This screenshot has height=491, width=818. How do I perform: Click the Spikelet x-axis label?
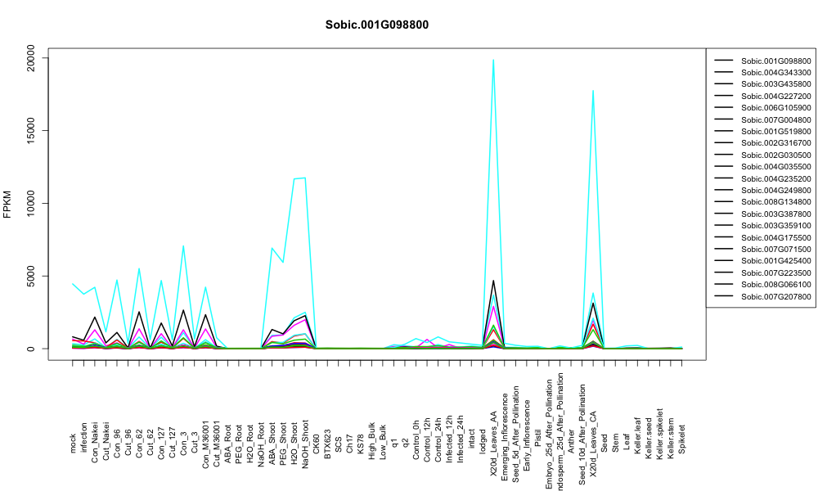pos(682,439)
